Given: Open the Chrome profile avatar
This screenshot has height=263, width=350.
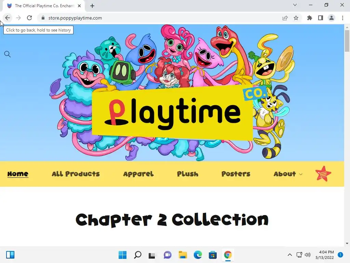Looking at the screenshot, I should (x=332, y=18).
